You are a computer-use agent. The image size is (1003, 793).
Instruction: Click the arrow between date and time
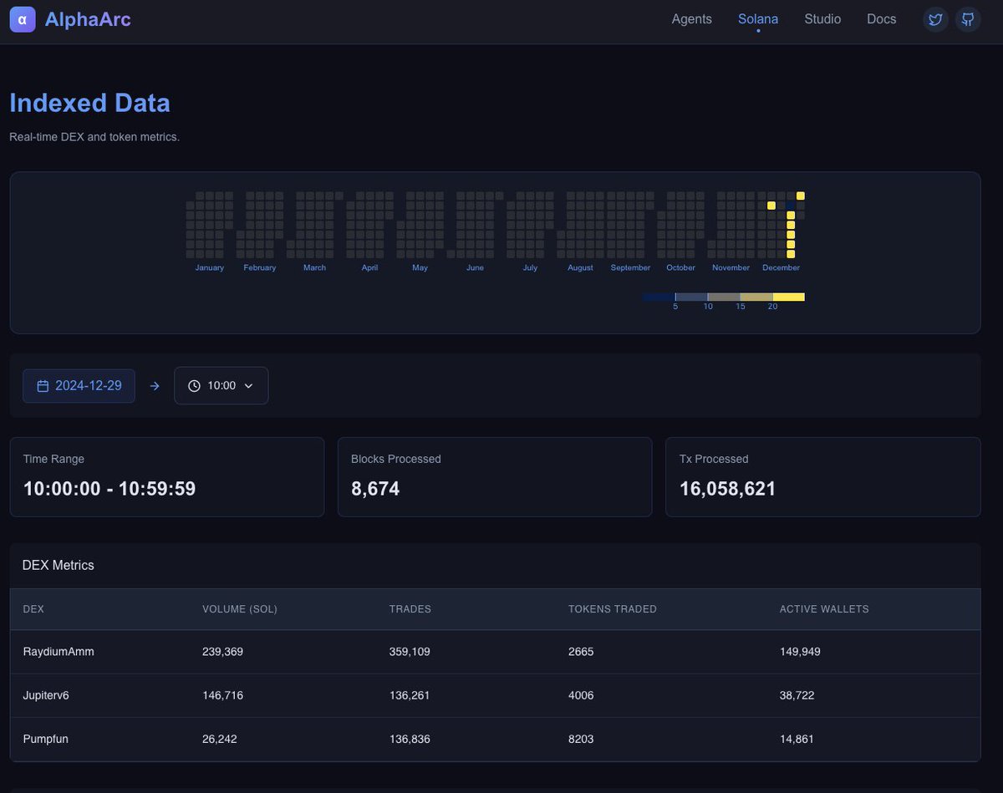pyautogui.click(x=154, y=386)
